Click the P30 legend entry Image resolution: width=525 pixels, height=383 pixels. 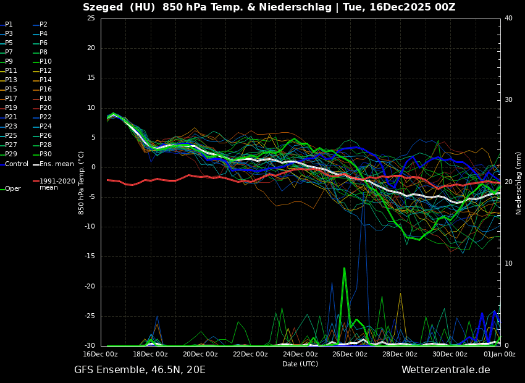46,154
